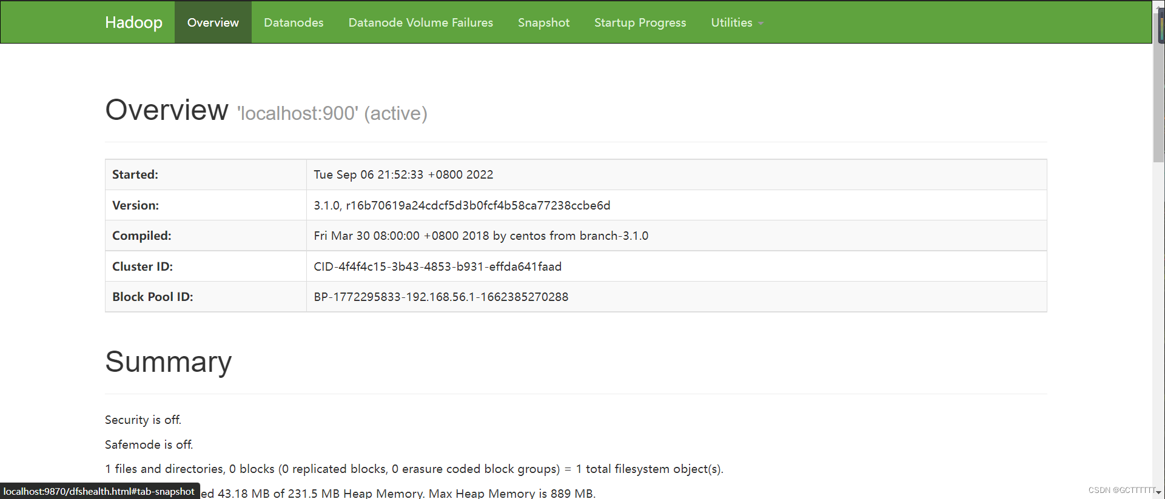Click the Version value 3.1.0 hash
The width and height of the screenshot is (1165, 499).
pos(462,205)
